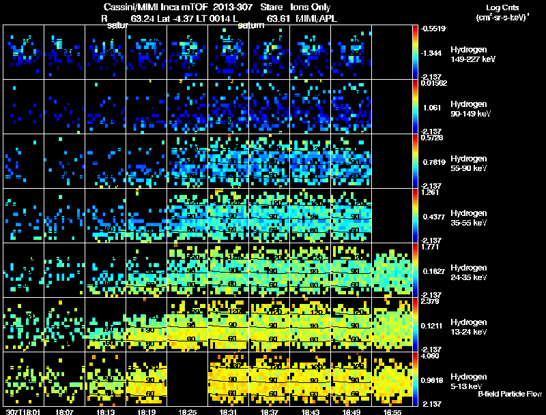Open the 90-149 keV panel at 18:37
The height and width of the screenshot is (415, 546).
click(x=269, y=107)
